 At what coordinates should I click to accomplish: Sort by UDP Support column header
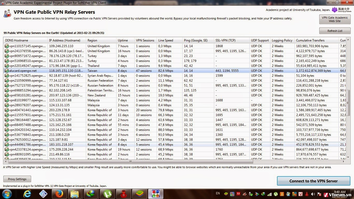tap(260, 40)
